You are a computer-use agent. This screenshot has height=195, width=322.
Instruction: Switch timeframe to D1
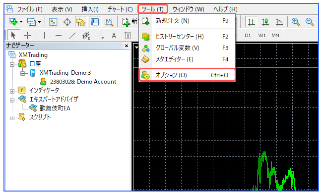pyautogui.click(x=248, y=36)
